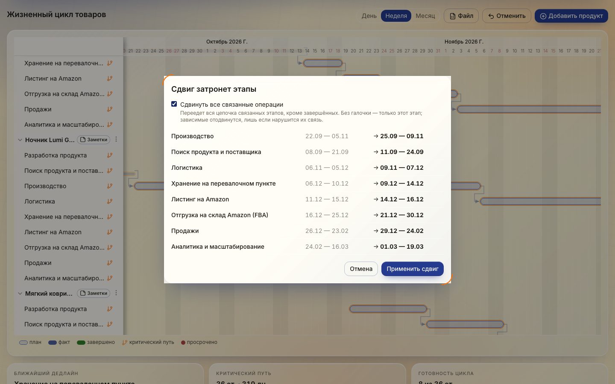The image size is (615, 384).
Task: Click the критический путь legend entry
Action: pyautogui.click(x=148, y=342)
